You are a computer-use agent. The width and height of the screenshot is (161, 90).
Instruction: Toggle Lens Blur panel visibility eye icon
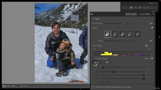(92, 14)
